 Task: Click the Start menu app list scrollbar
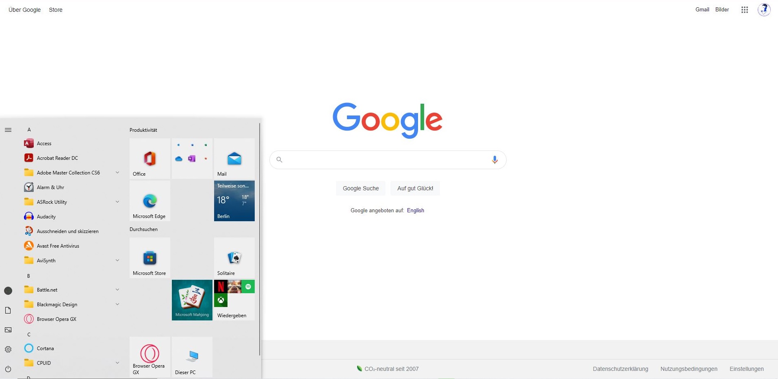pos(260,240)
